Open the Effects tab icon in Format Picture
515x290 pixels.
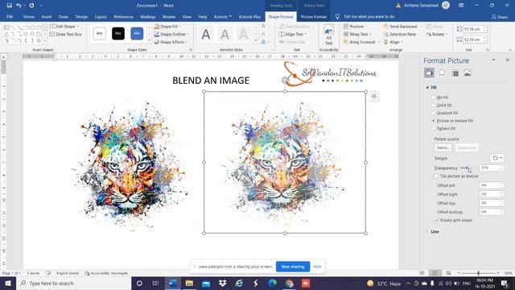[x=442, y=72]
